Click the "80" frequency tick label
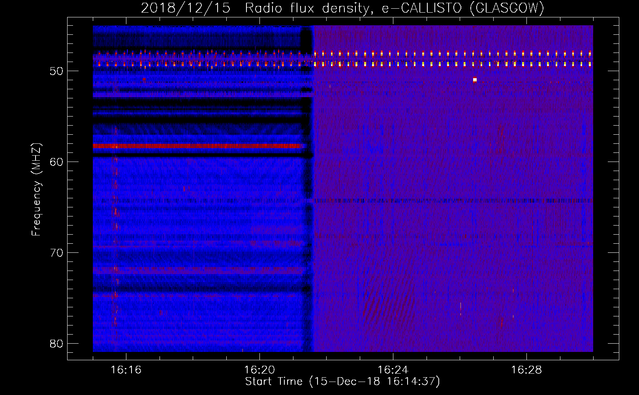The width and height of the screenshot is (639, 395). point(56,344)
